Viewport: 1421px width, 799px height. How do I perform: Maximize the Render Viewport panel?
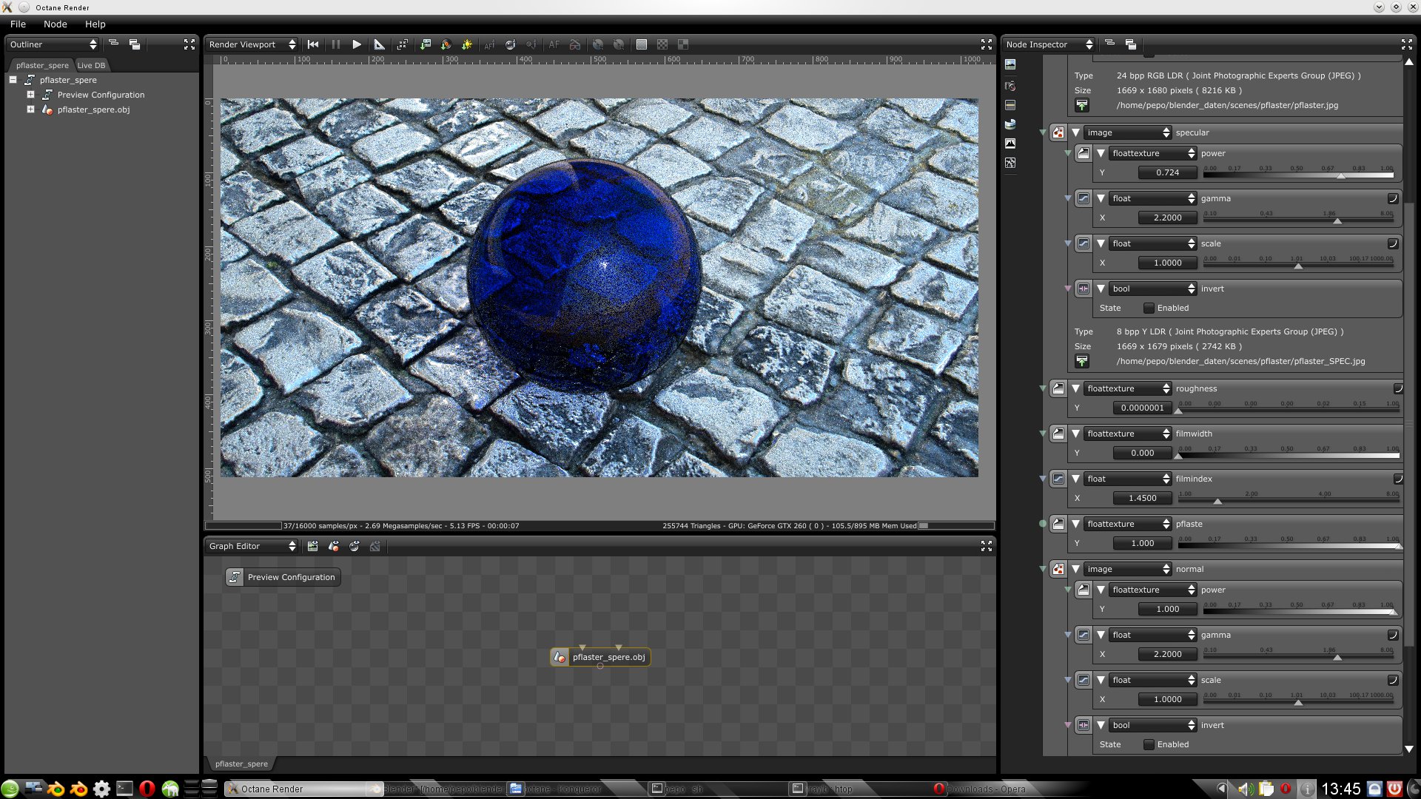tap(986, 44)
